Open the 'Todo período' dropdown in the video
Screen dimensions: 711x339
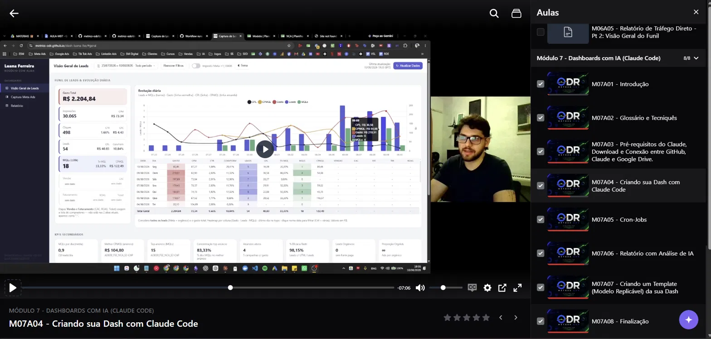pos(146,66)
